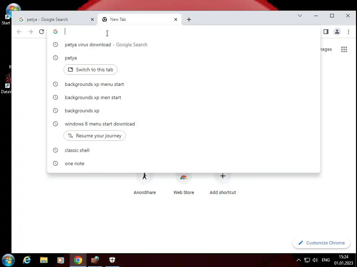This screenshot has width=357, height=267.
Task: Open the volume speaker tray icon
Action: click(315, 260)
